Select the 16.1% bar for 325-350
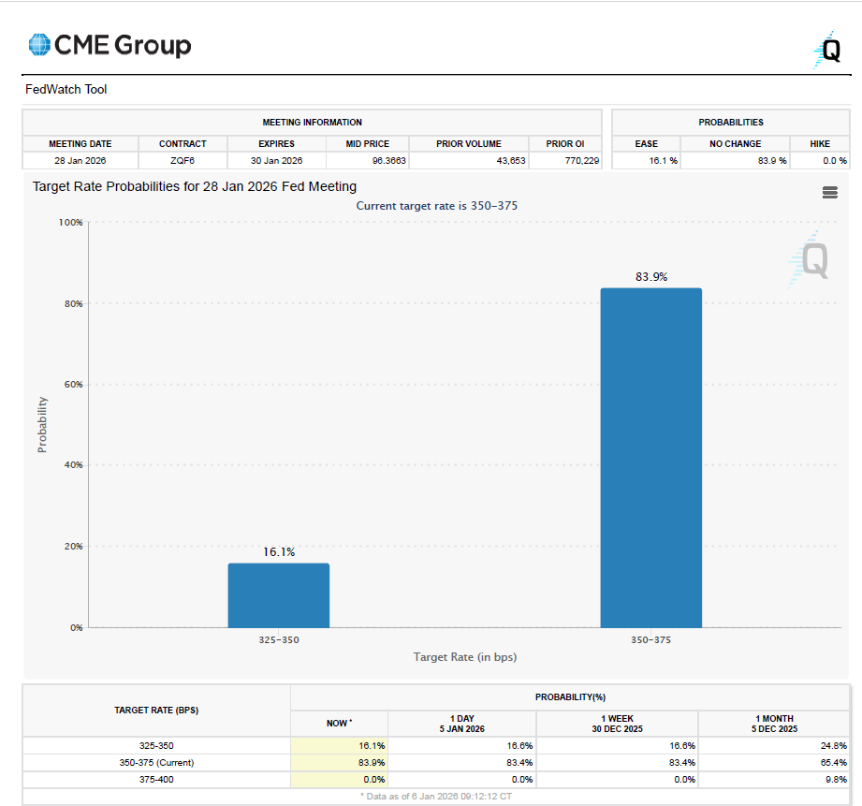The image size is (862, 806). click(279, 594)
